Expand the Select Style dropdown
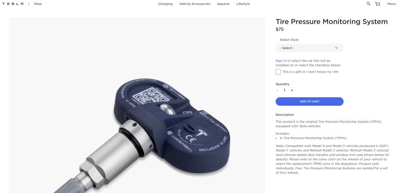 point(310,48)
